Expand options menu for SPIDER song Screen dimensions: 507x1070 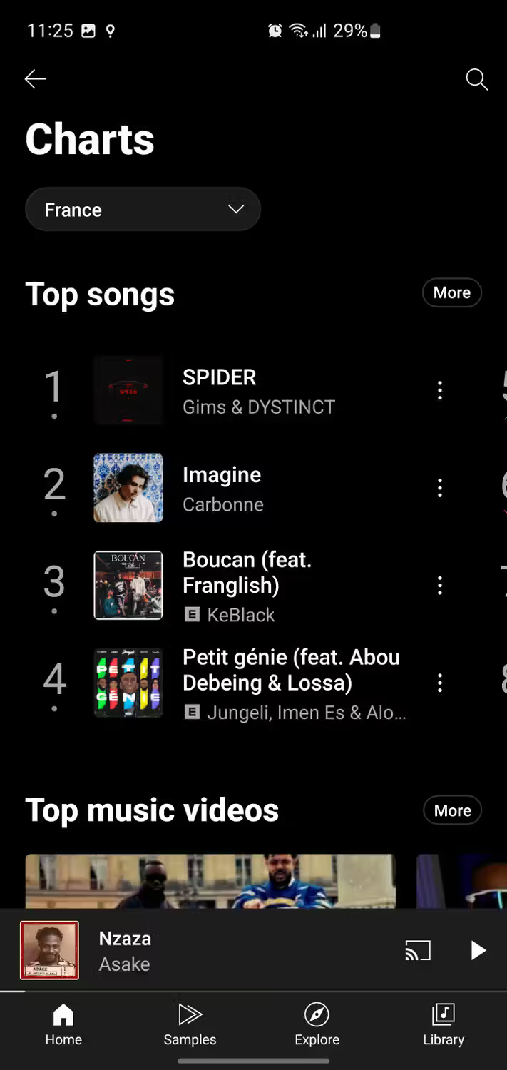440,389
